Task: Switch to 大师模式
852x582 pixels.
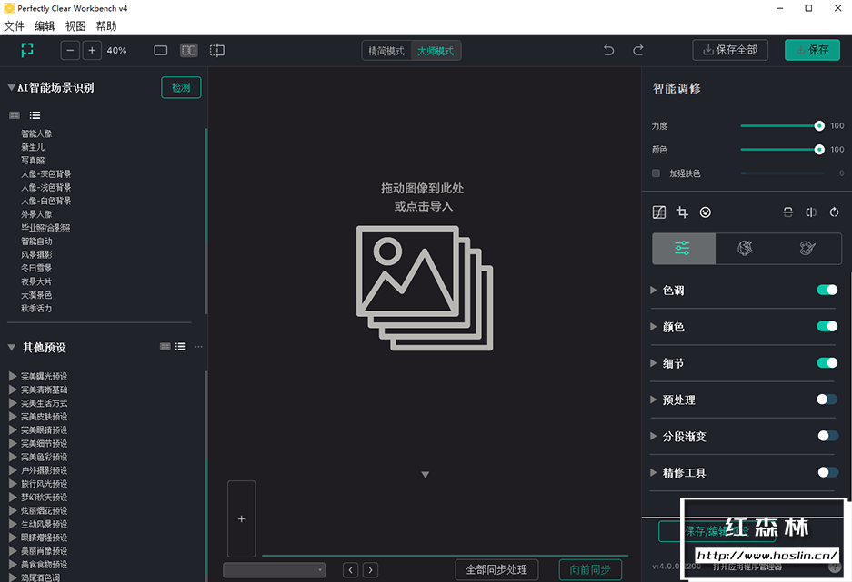Action: [x=436, y=51]
